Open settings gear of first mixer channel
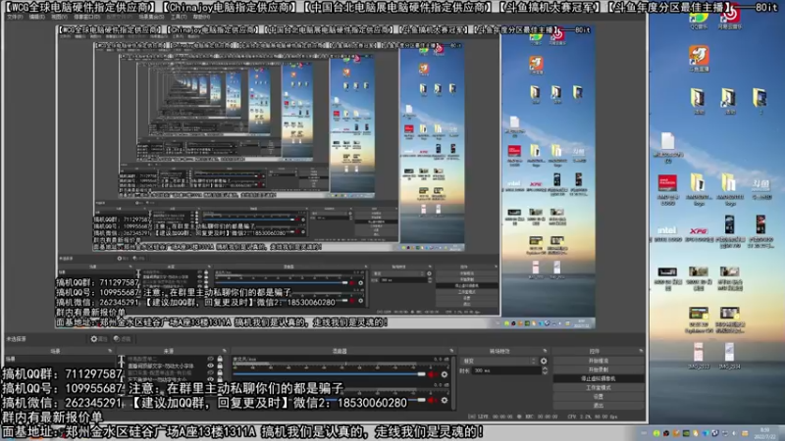The height and width of the screenshot is (441, 785). pyautogui.click(x=445, y=374)
